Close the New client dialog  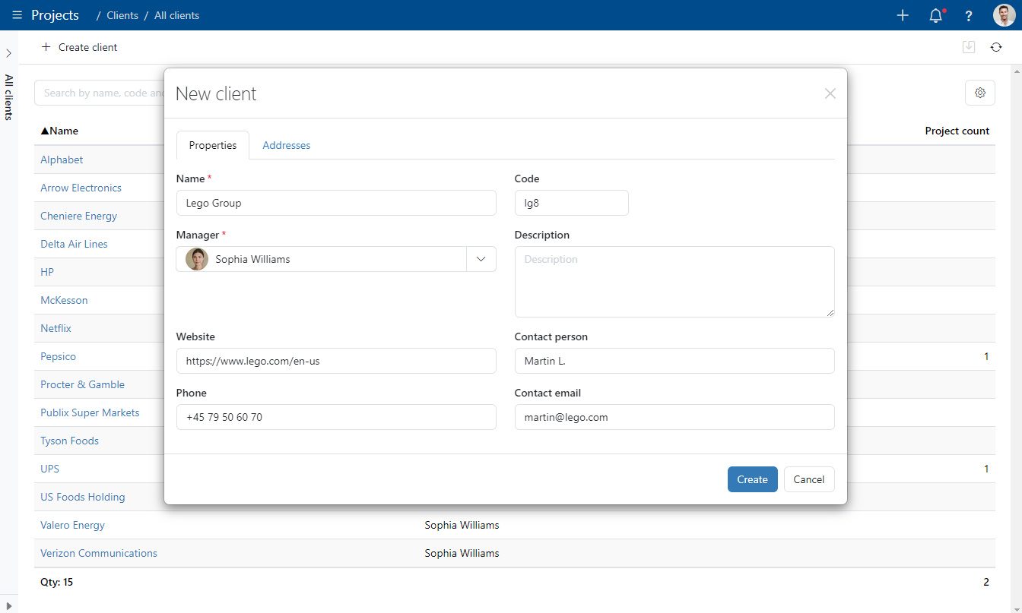click(830, 93)
